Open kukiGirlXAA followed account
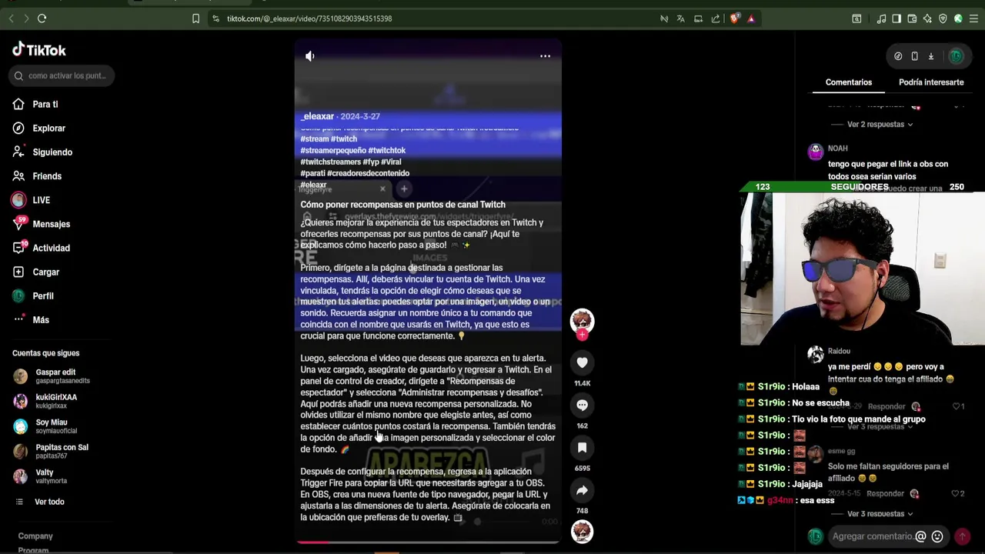985x554 pixels. point(46,401)
